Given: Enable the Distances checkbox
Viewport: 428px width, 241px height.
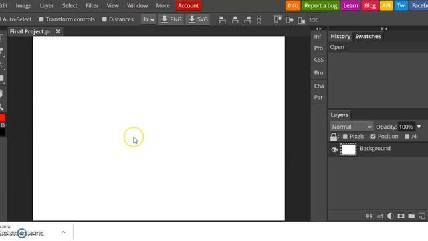Looking at the screenshot, I should tap(104, 19).
